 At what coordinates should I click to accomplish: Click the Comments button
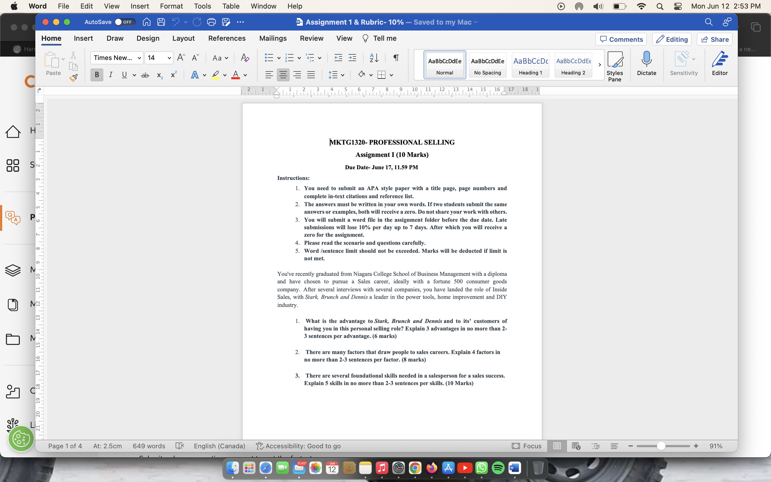(621, 39)
